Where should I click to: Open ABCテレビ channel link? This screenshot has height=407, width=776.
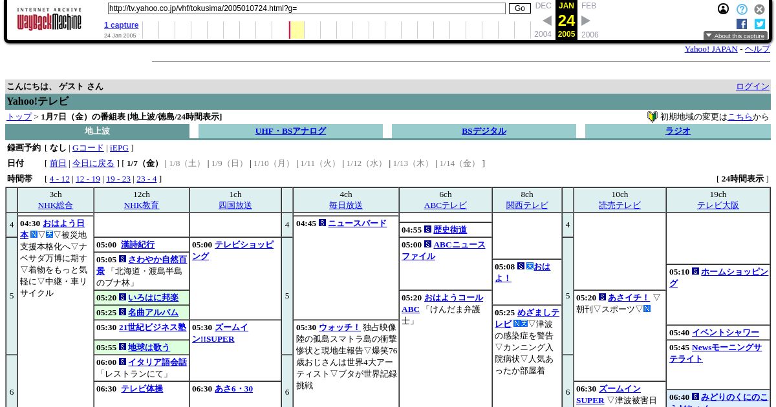(446, 205)
